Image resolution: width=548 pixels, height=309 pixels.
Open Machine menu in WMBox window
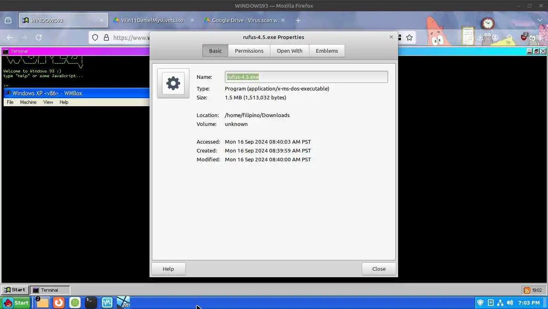28,102
